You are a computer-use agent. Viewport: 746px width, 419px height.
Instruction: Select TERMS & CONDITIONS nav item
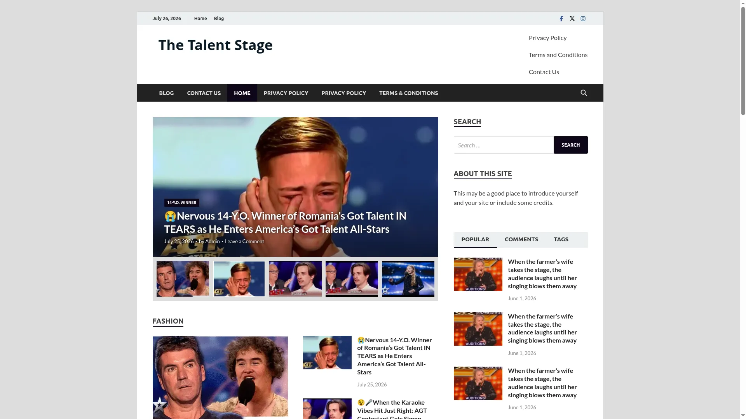(x=408, y=93)
